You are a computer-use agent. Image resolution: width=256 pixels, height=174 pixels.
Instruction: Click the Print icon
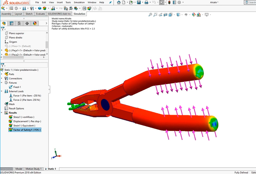coord(146,2)
